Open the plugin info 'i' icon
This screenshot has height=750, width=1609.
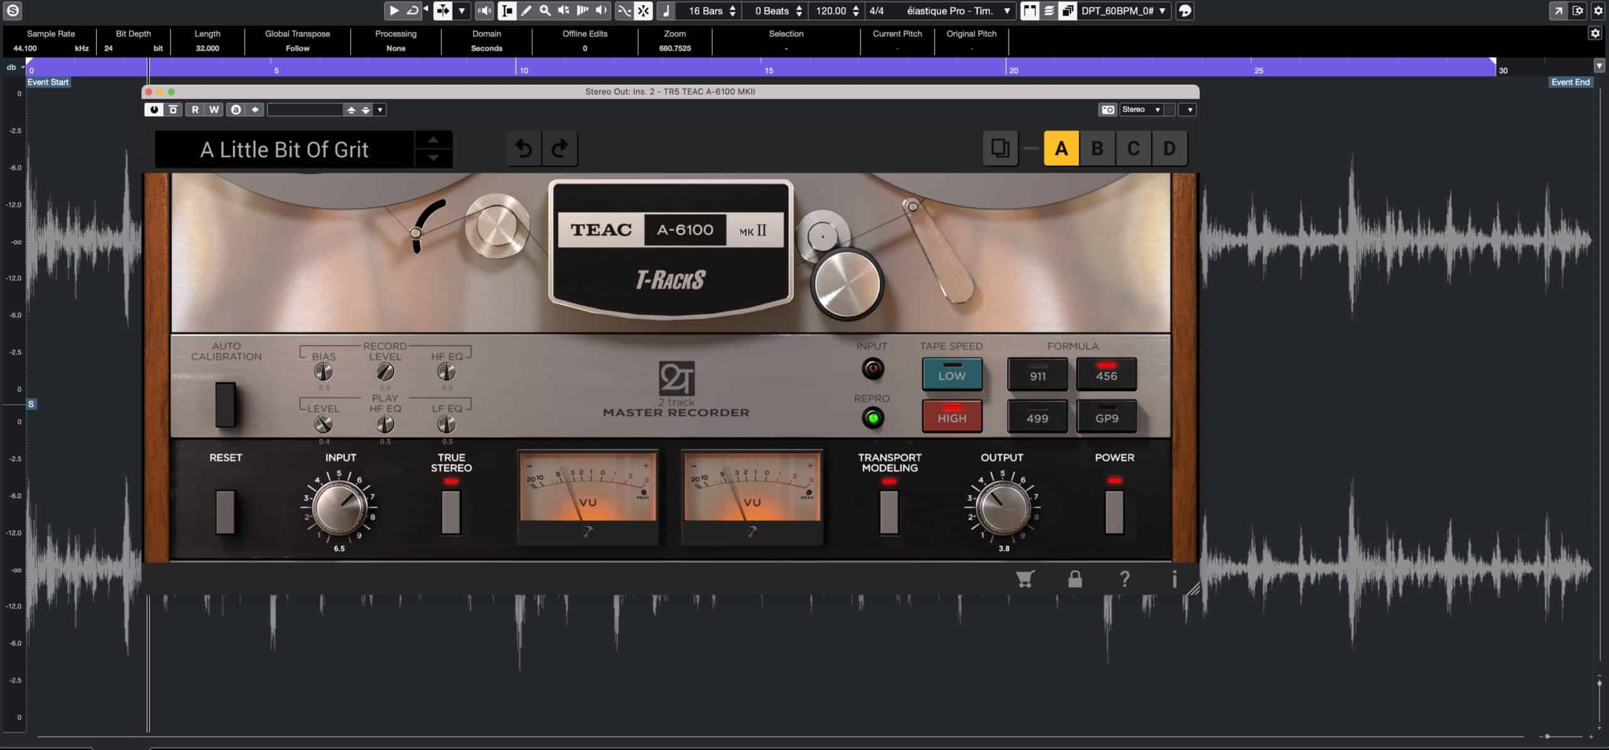point(1174,579)
